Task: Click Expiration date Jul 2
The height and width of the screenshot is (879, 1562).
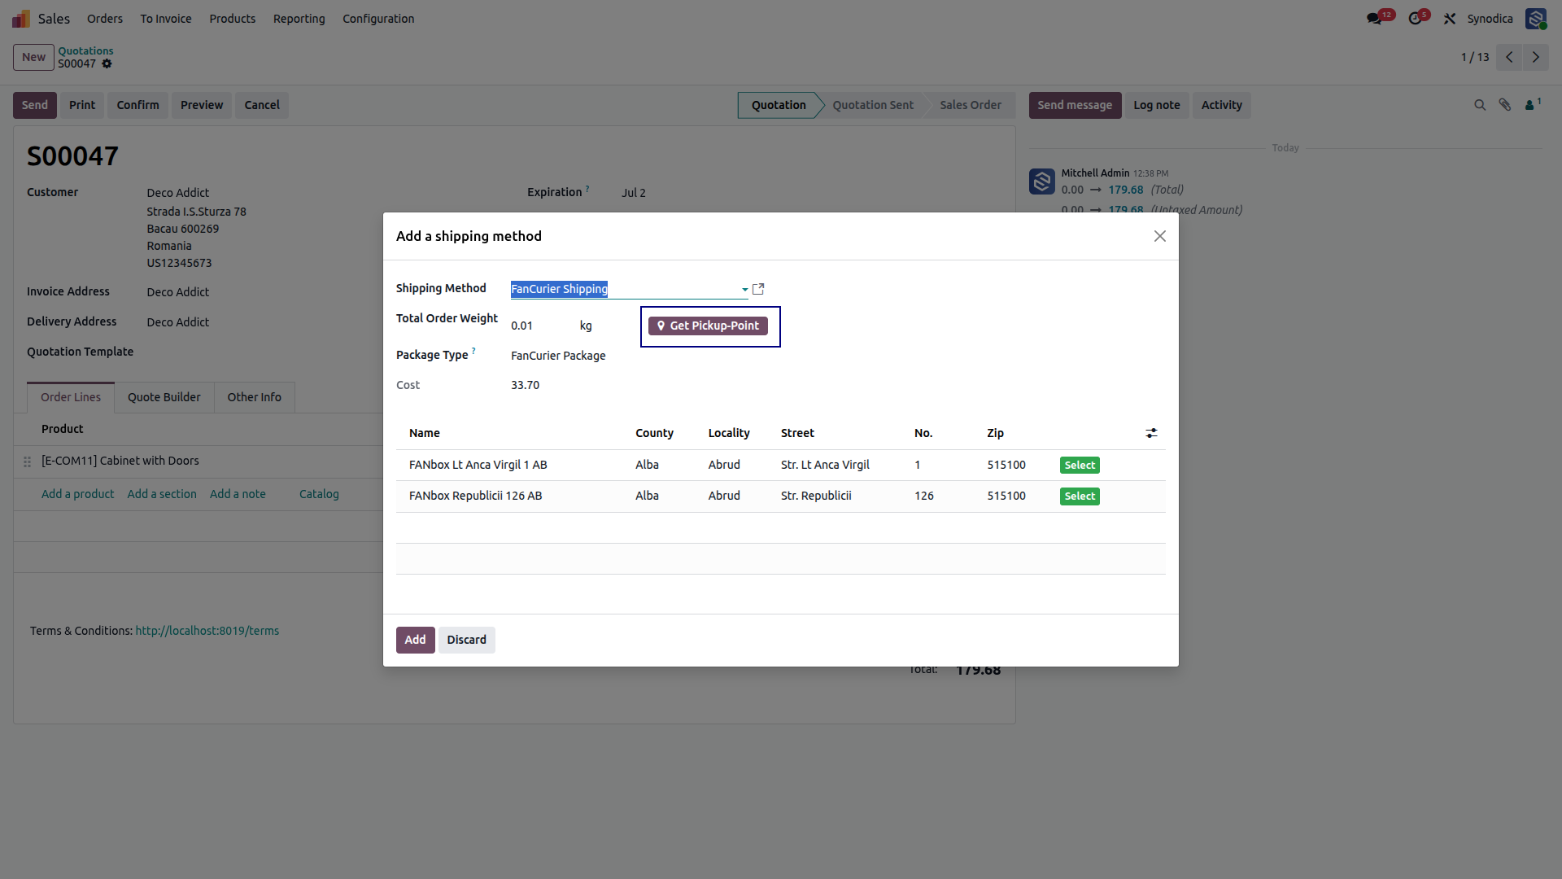Action: click(634, 193)
